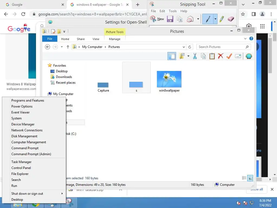
Task: Select the Capture image file
Action: coord(103,87)
